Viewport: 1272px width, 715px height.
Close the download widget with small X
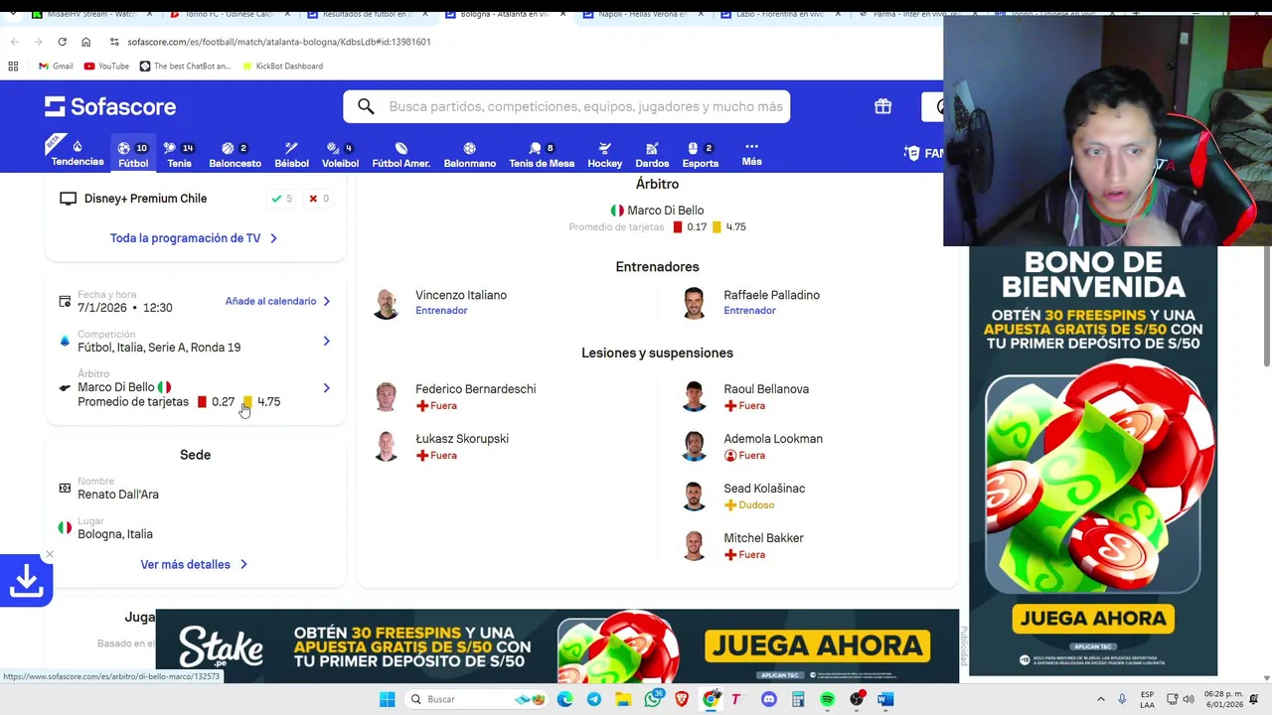click(49, 554)
